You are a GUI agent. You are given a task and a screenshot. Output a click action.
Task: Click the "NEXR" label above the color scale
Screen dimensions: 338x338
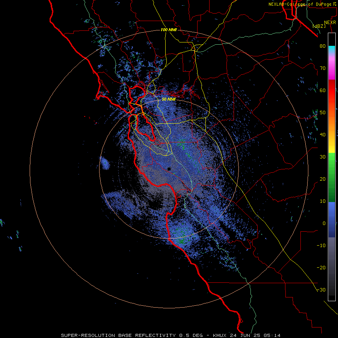click(x=330, y=23)
